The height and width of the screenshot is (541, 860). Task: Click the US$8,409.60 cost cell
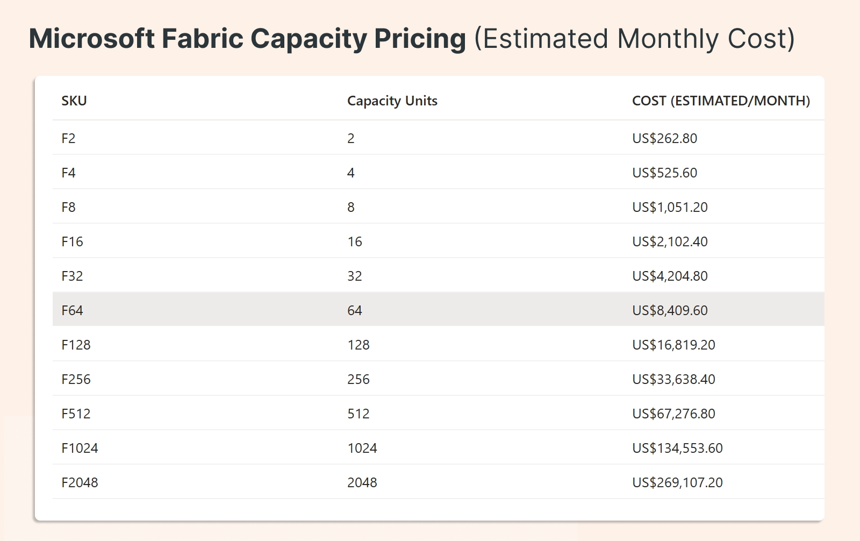[x=670, y=311]
